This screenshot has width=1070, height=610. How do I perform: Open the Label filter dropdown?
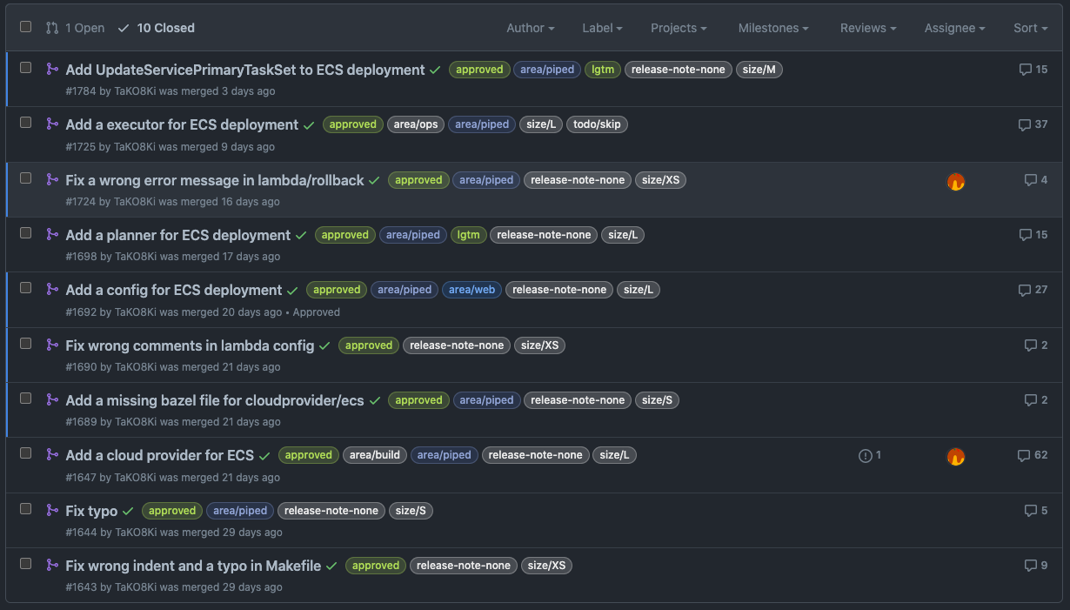(x=602, y=28)
